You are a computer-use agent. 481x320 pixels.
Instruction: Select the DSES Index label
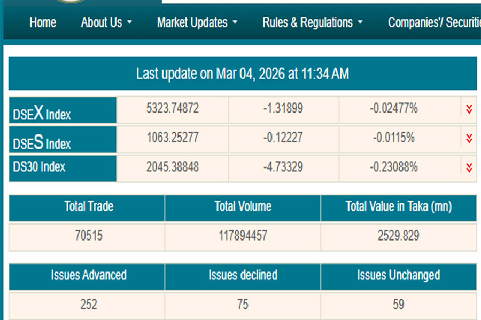click(x=42, y=142)
